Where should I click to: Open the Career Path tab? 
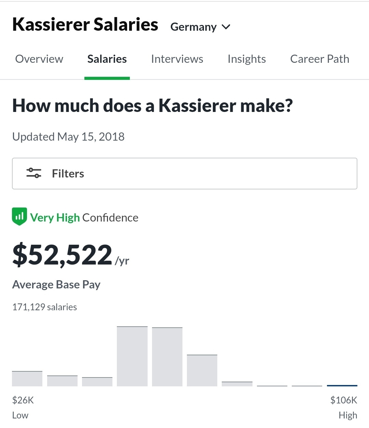(319, 59)
